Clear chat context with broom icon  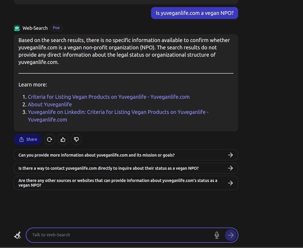[x=18, y=235]
